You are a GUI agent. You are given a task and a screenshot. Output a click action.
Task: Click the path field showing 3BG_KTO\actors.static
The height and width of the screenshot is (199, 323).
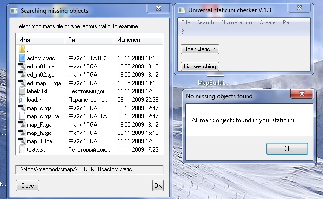[x=90, y=169]
